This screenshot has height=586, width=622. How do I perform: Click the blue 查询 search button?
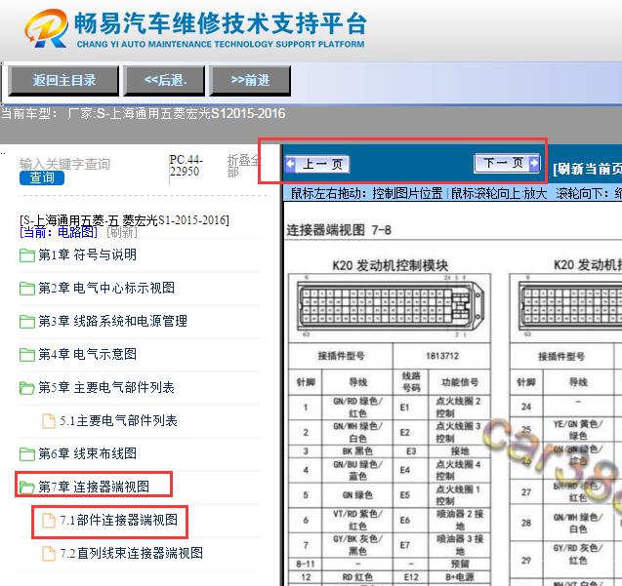coord(42,177)
